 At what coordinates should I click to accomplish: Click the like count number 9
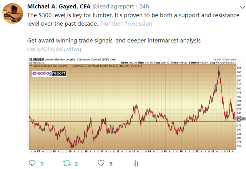click(111, 164)
